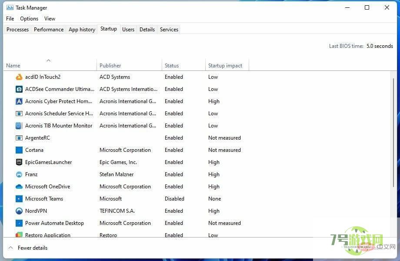This screenshot has width=400, height=261.
Task: Sort by the Name column header
Action: 50,66
